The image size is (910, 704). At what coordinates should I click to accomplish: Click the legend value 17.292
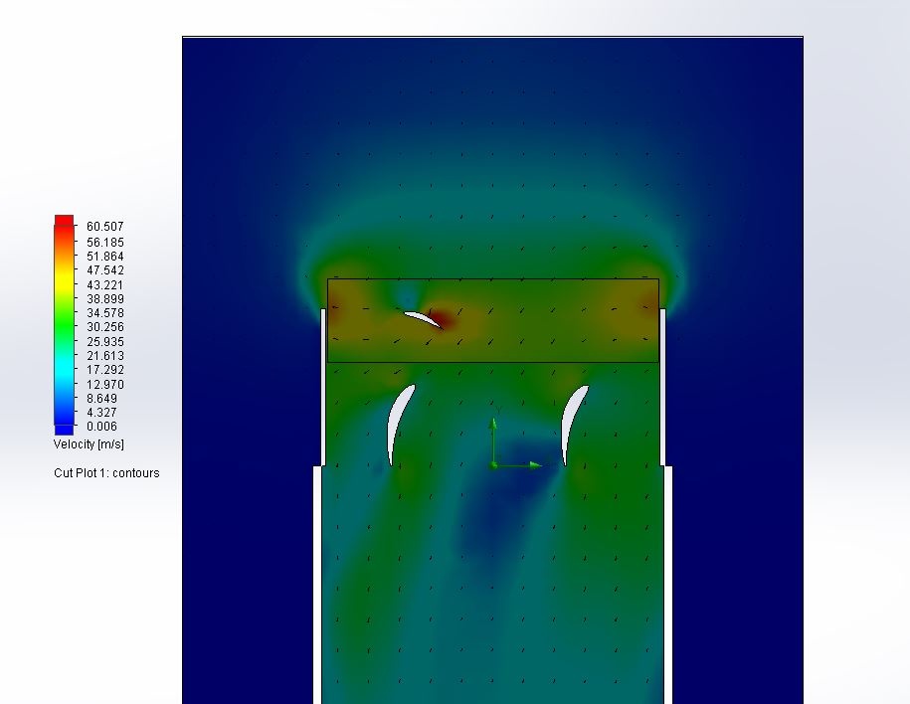(105, 370)
